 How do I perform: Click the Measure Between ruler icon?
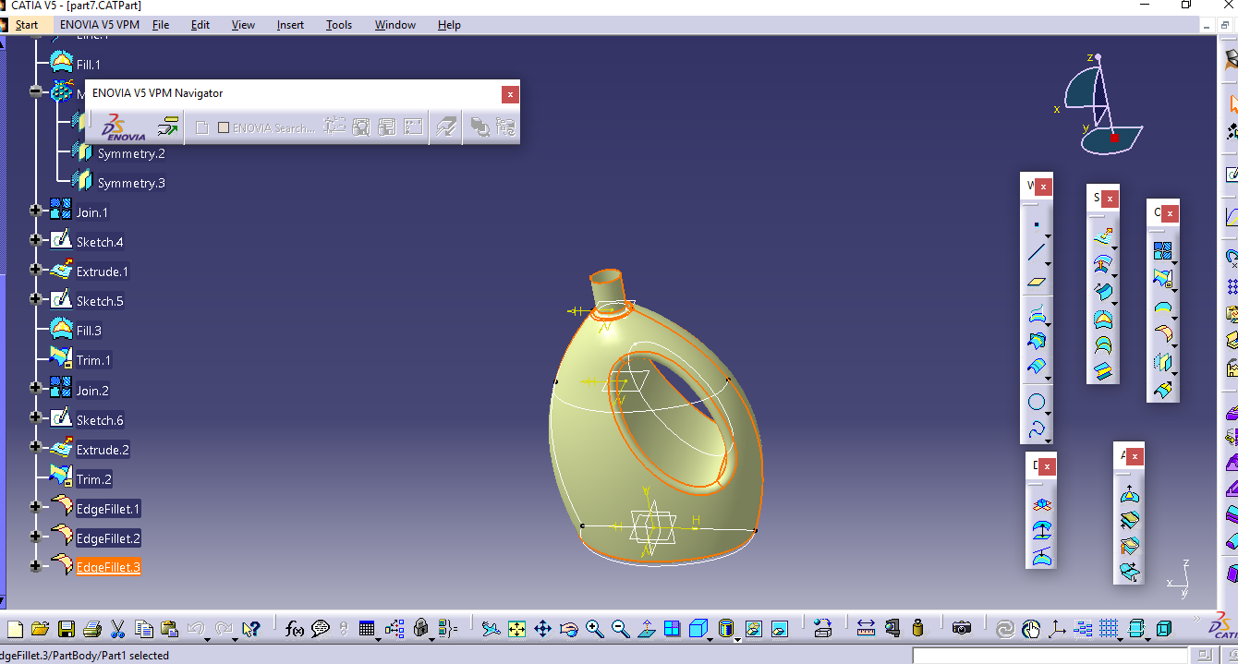click(866, 629)
